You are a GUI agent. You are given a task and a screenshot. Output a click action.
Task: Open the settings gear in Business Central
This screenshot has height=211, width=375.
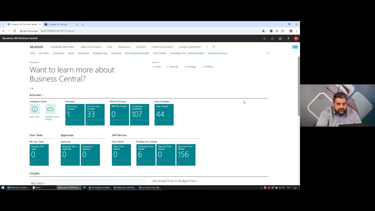tap(280, 39)
